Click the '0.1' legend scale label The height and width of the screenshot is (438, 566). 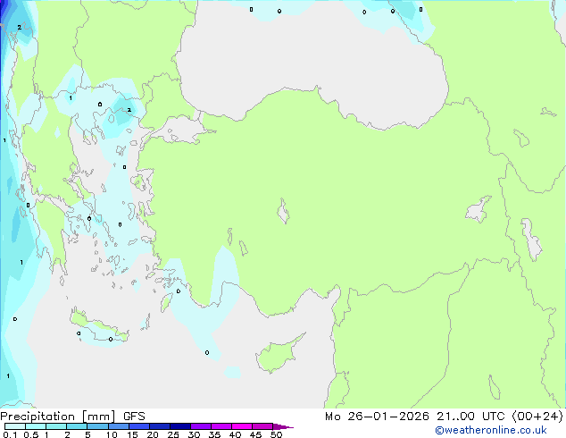tap(9, 434)
